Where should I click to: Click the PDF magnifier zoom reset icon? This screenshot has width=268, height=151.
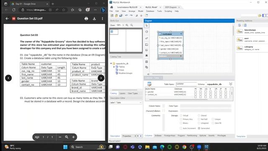[x=67, y=137]
